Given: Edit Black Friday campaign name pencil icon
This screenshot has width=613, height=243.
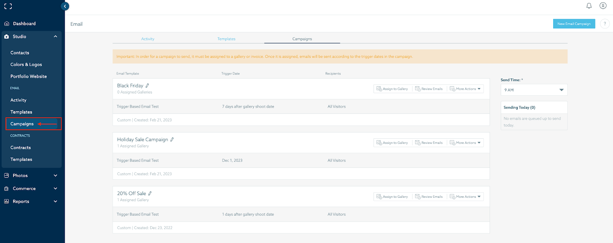Looking at the screenshot, I should coord(147,86).
